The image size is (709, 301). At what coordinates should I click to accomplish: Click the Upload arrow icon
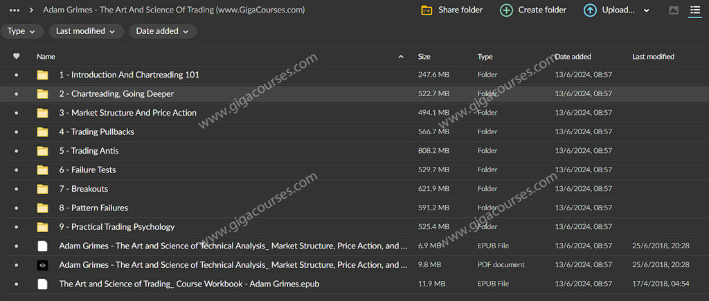590,10
